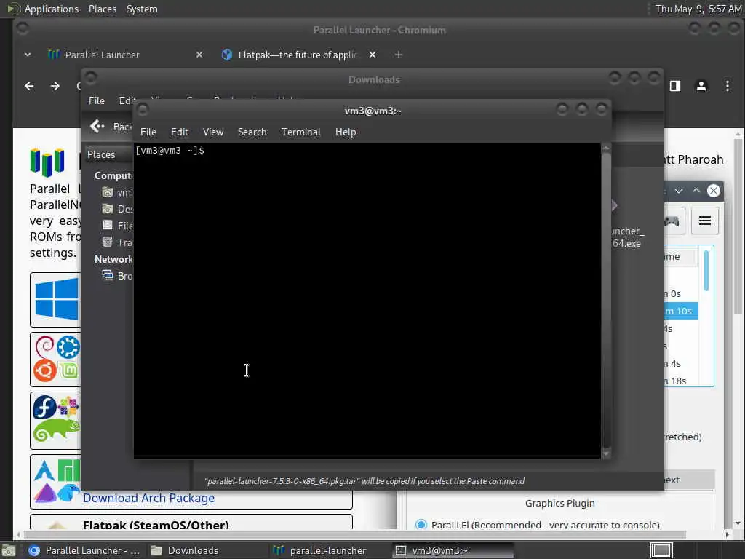Click the Arch distro logos

point(57,481)
